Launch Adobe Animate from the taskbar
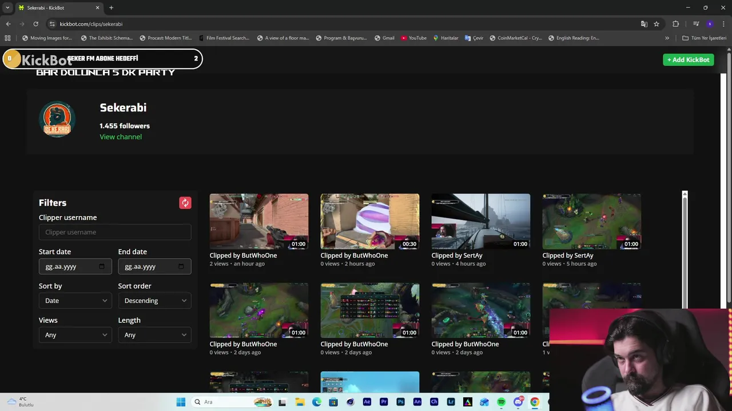This screenshot has width=732, height=411. click(x=417, y=402)
